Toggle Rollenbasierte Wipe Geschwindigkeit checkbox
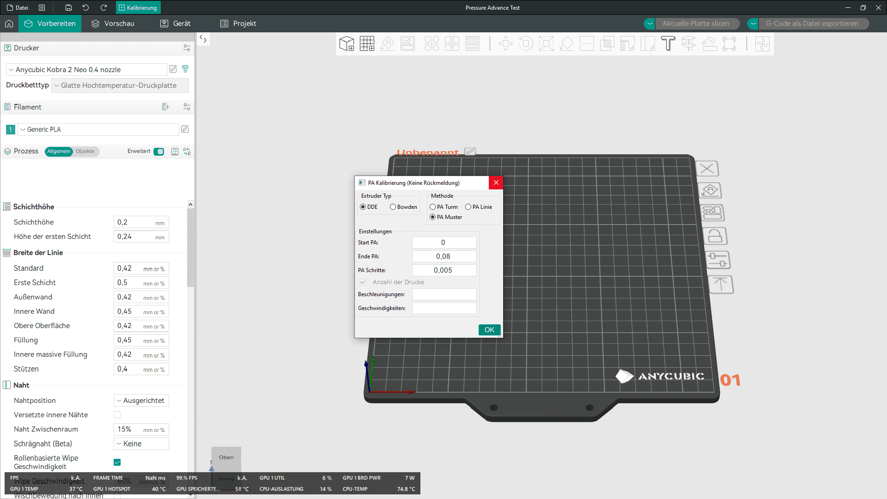Screen dimensions: 887x499 click(117, 462)
